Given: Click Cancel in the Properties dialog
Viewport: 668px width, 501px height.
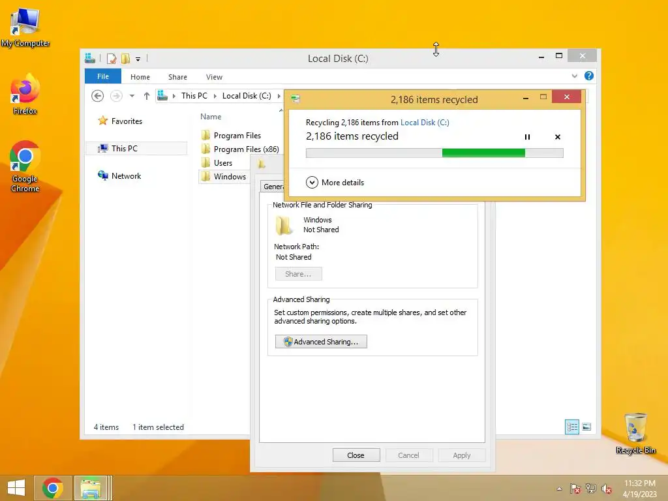Looking at the screenshot, I should click(x=408, y=455).
